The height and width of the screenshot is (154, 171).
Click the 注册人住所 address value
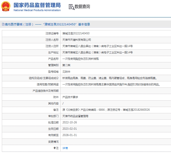(x=97, y=46)
